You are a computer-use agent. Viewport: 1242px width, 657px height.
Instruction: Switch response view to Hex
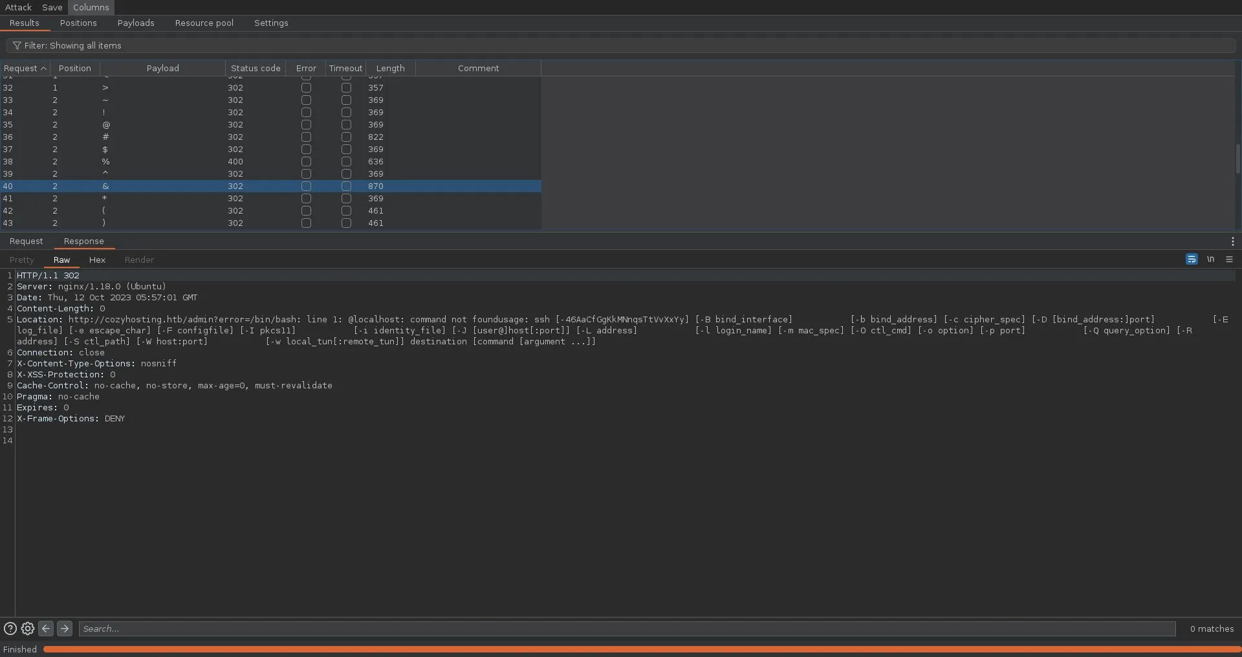click(x=97, y=260)
